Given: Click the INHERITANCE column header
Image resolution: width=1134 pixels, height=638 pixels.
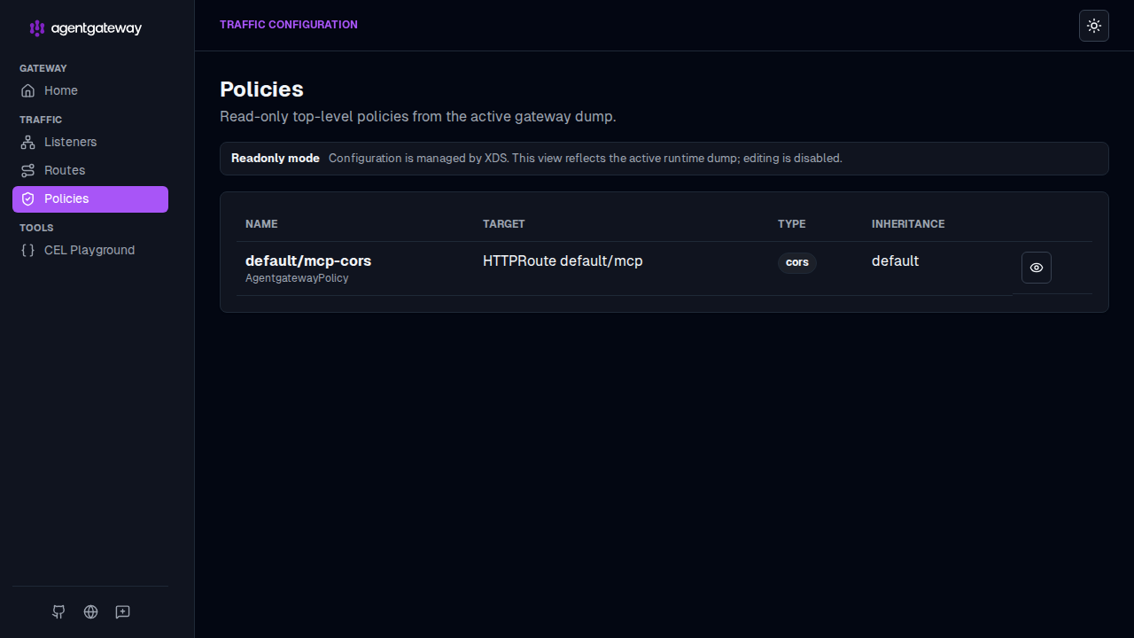Looking at the screenshot, I should (908, 224).
